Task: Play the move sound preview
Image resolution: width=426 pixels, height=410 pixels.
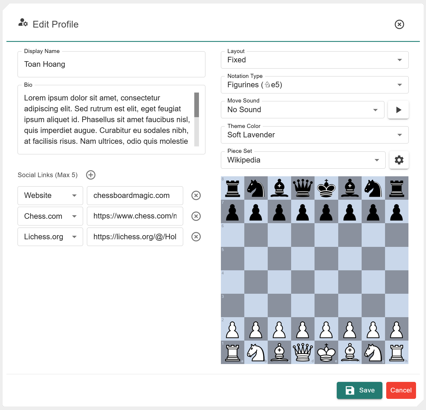Action: (398, 110)
